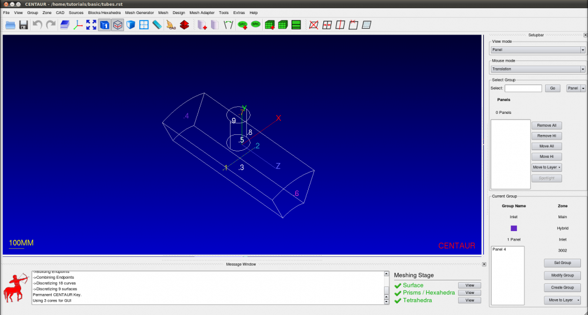Click panel label 6 in the 3D viewport

pyautogui.click(x=296, y=194)
